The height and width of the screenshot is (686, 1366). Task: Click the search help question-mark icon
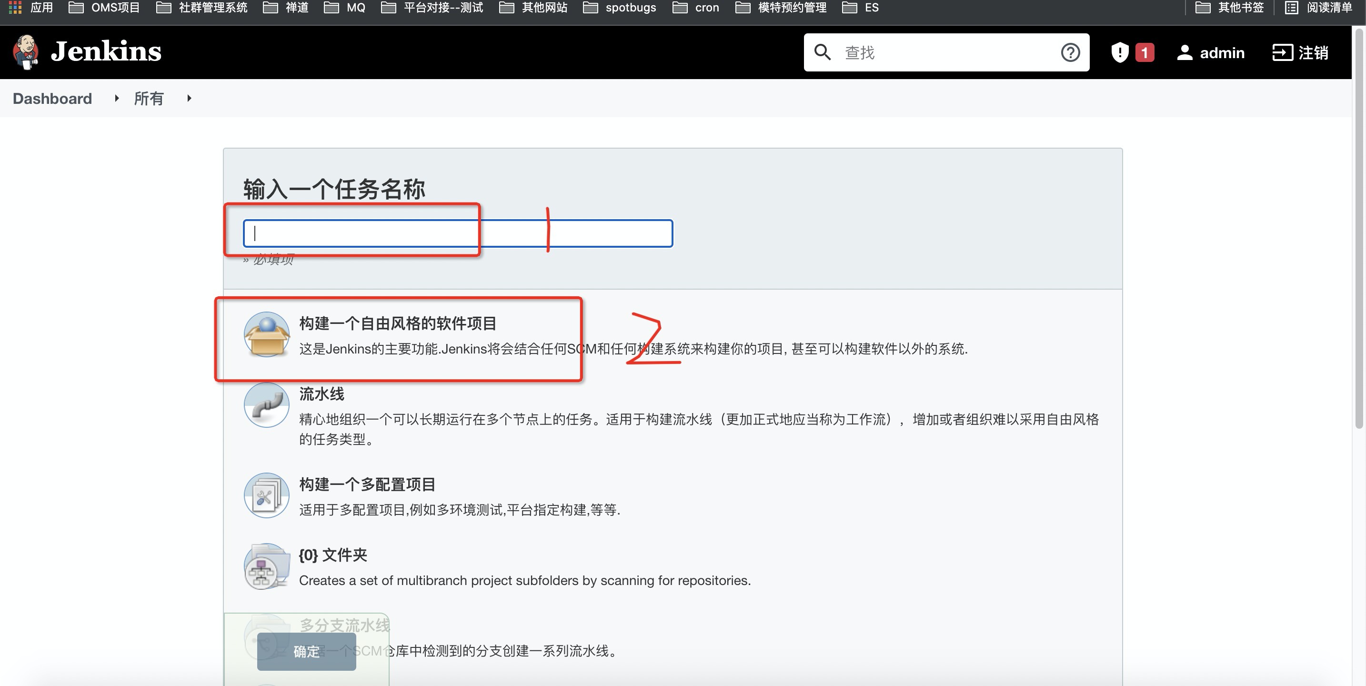(x=1070, y=52)
